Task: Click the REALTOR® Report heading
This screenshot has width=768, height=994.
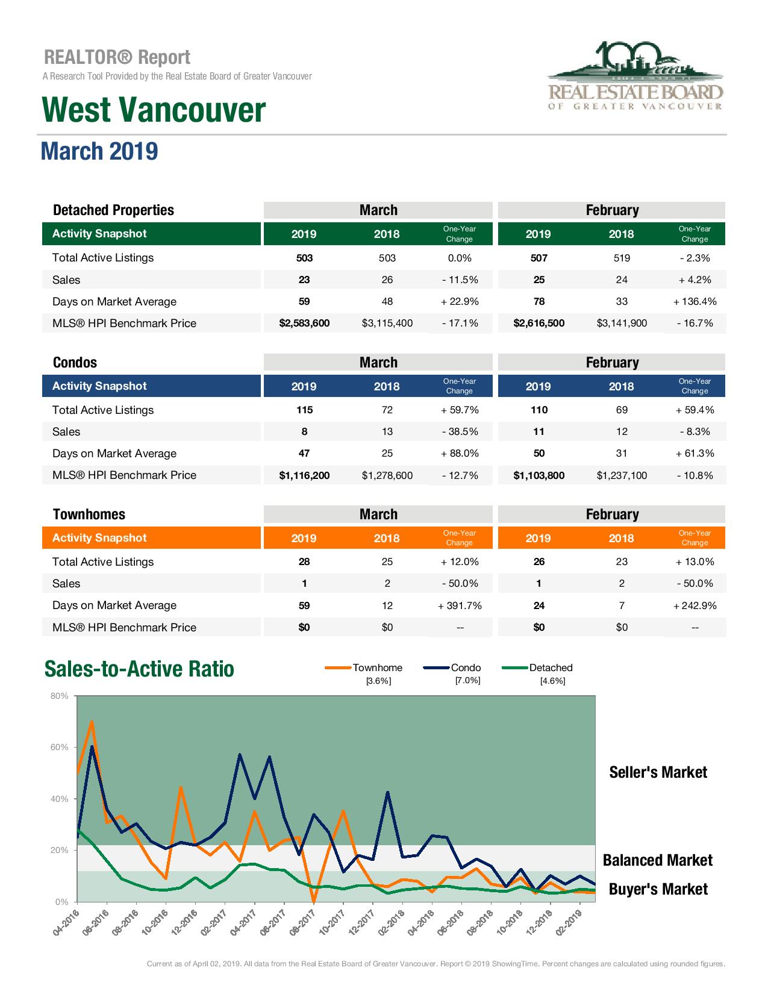Action: 117,58
